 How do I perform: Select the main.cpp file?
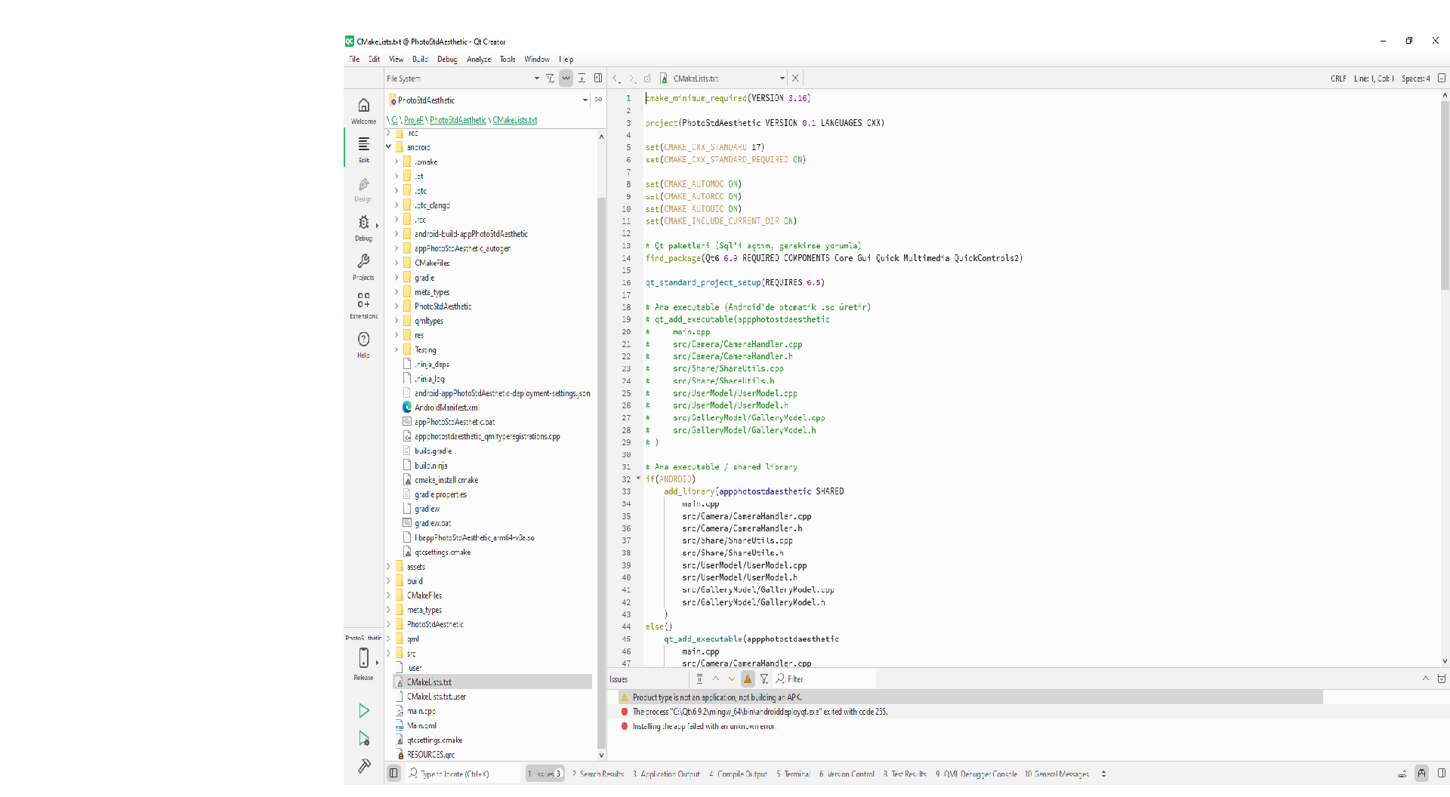pyautogui.click(x=421, y=711)
